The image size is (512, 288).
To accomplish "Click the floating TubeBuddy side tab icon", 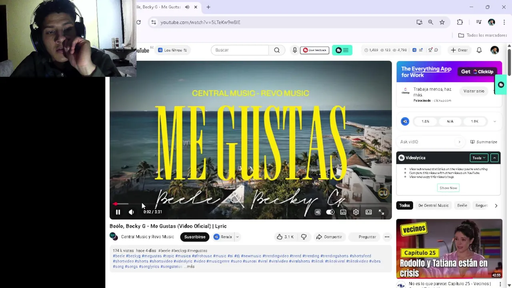I will click(x=501, y=85).
